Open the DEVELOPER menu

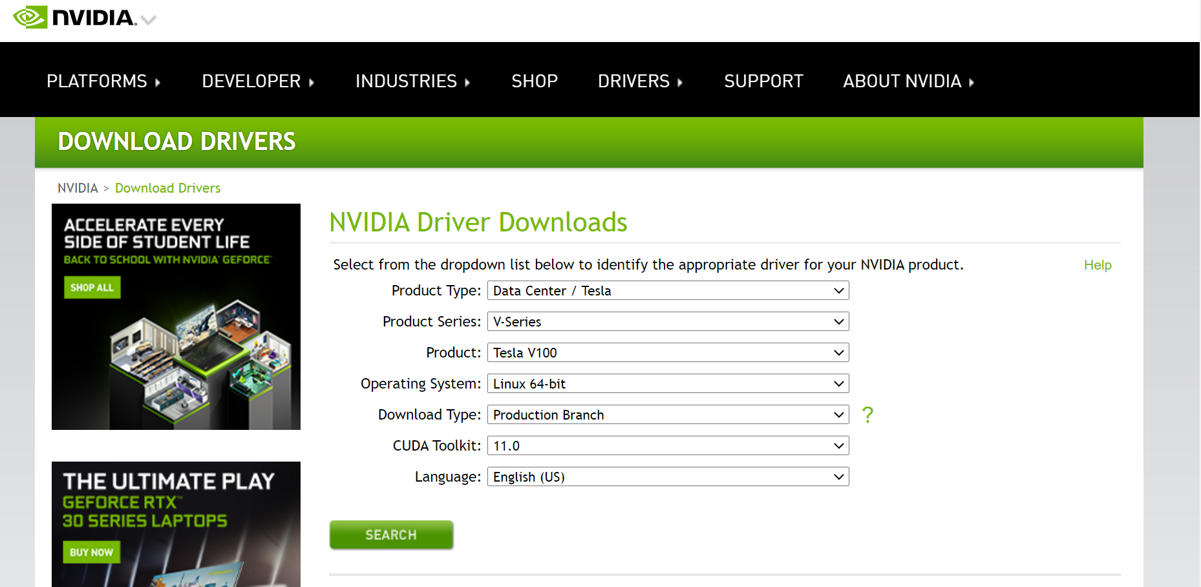click(x=258, y=81)
